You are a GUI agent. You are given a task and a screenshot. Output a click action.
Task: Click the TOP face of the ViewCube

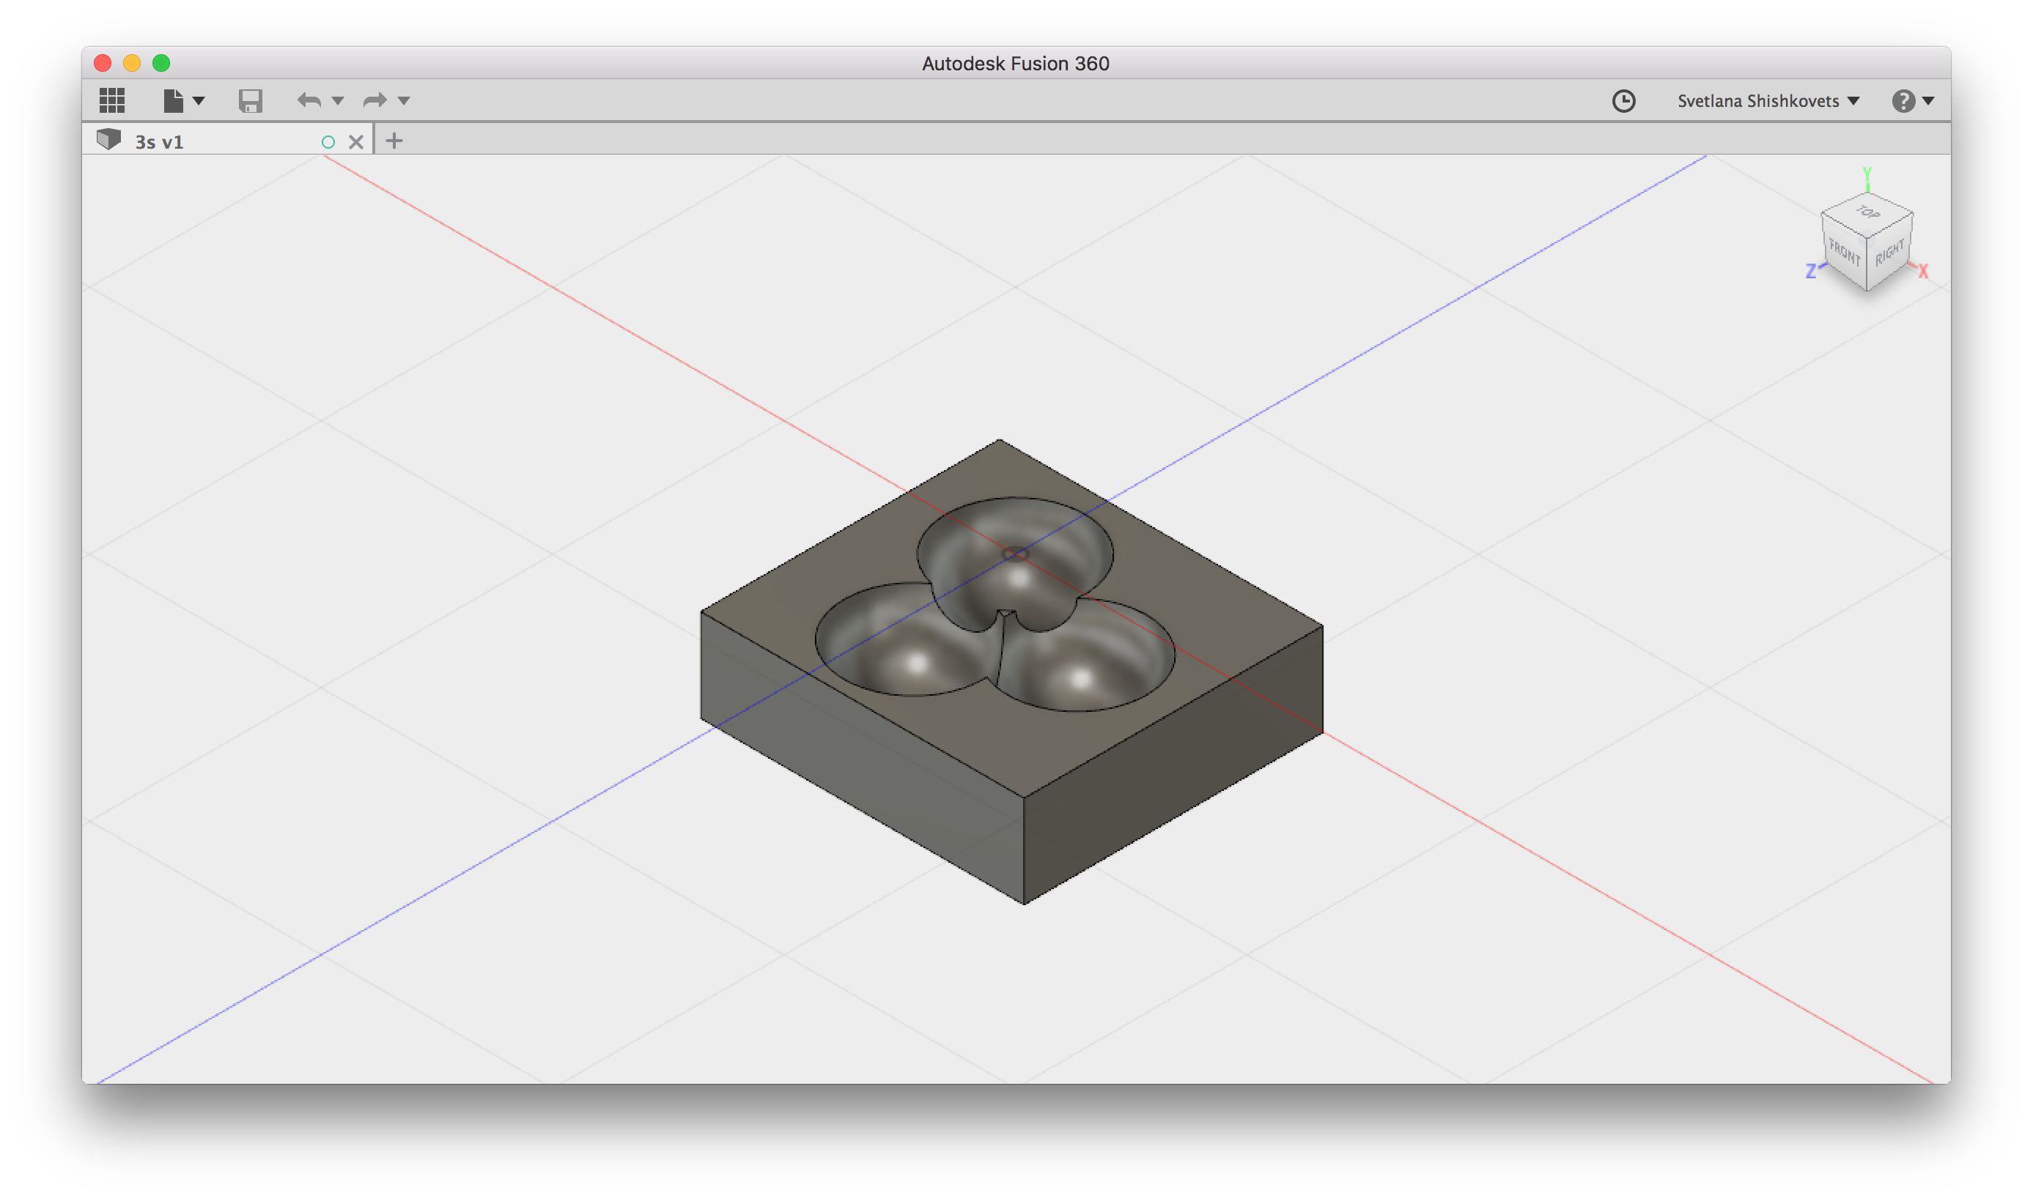pos(1868,214)
